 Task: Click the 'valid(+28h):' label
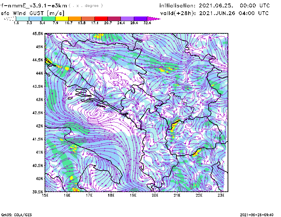click(178, 13)
